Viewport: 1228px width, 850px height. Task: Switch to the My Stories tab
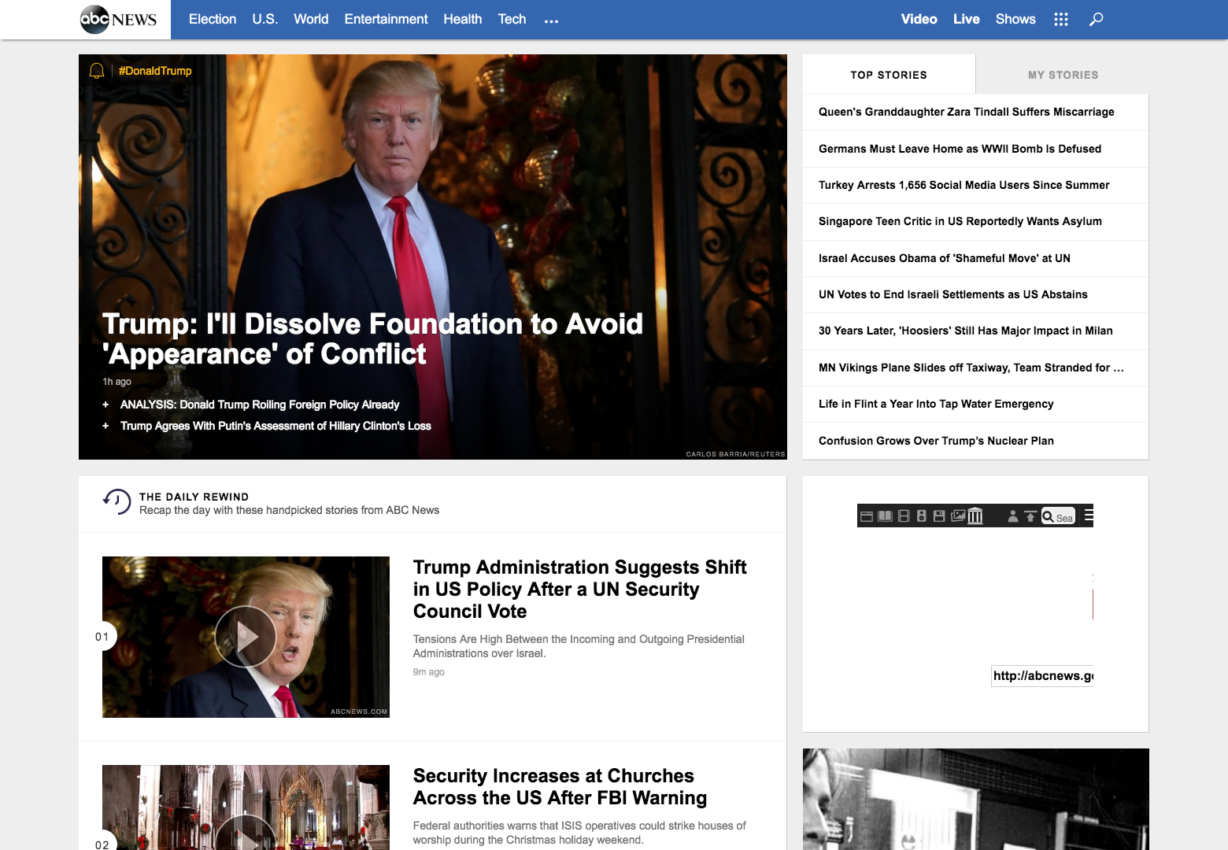click(x=1063, y=75)
